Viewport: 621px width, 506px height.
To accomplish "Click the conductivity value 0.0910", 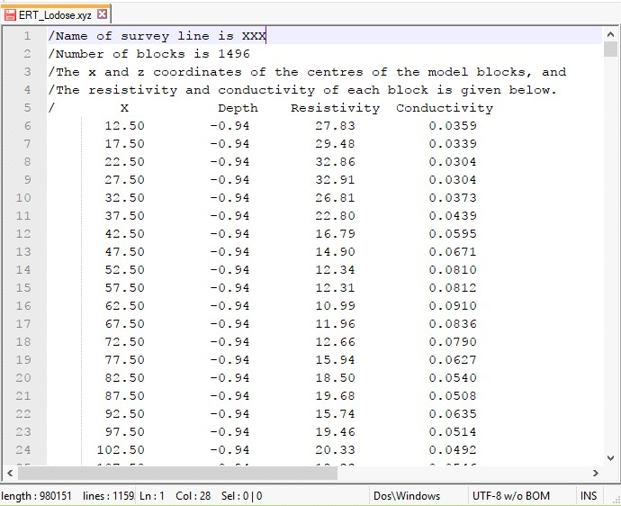I will [x=453, y=306].
